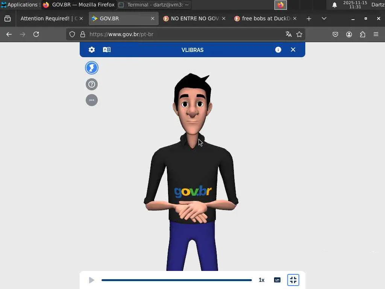This screenshot has height=289, width=385.
Task: Open the VLibras dictionary book icon
Action: pyautogui.click(x=107, y=50)
